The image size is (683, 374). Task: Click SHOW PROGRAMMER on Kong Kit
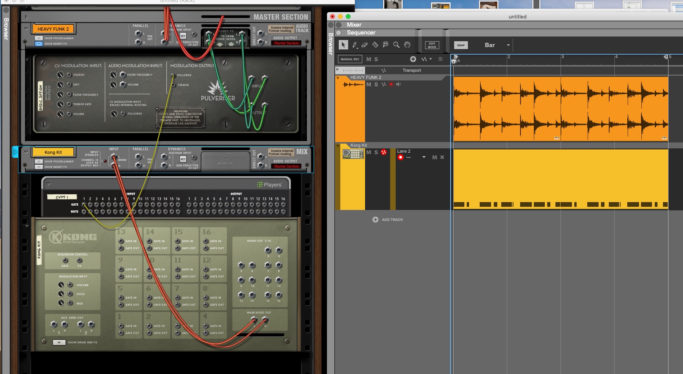click(x=39, y=161)
